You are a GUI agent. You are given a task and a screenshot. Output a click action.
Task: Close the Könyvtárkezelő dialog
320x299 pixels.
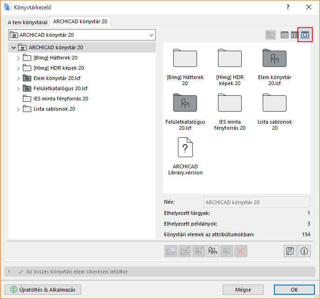pos(309,7)
